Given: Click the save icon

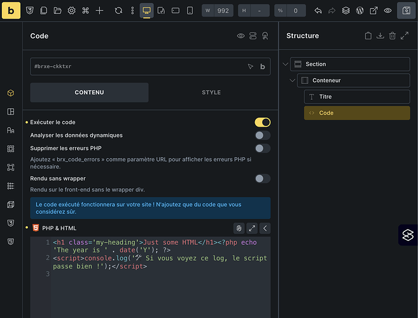Looking at the screenshot, I should [x=407, y=11].
